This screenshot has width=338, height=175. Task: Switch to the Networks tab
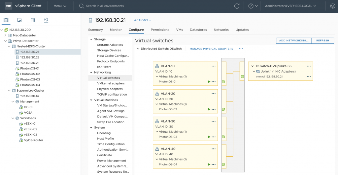(221, 30)
